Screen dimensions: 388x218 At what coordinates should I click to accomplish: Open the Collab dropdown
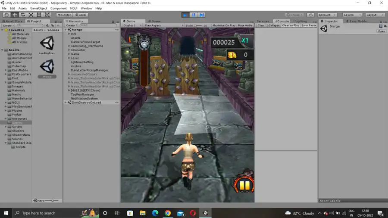294,15
